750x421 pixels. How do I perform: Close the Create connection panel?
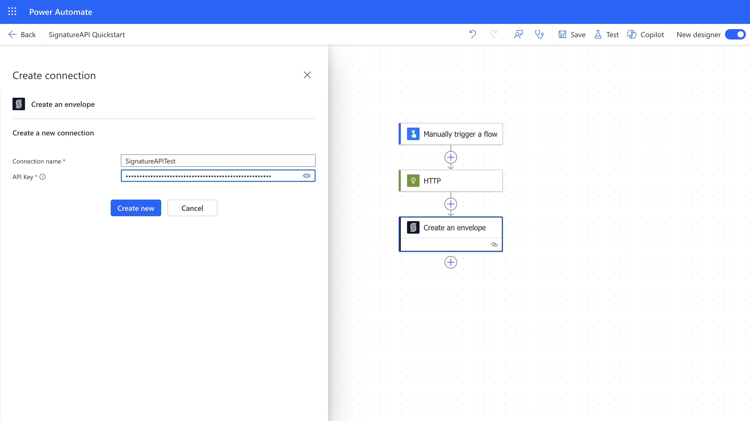point(307,75)
